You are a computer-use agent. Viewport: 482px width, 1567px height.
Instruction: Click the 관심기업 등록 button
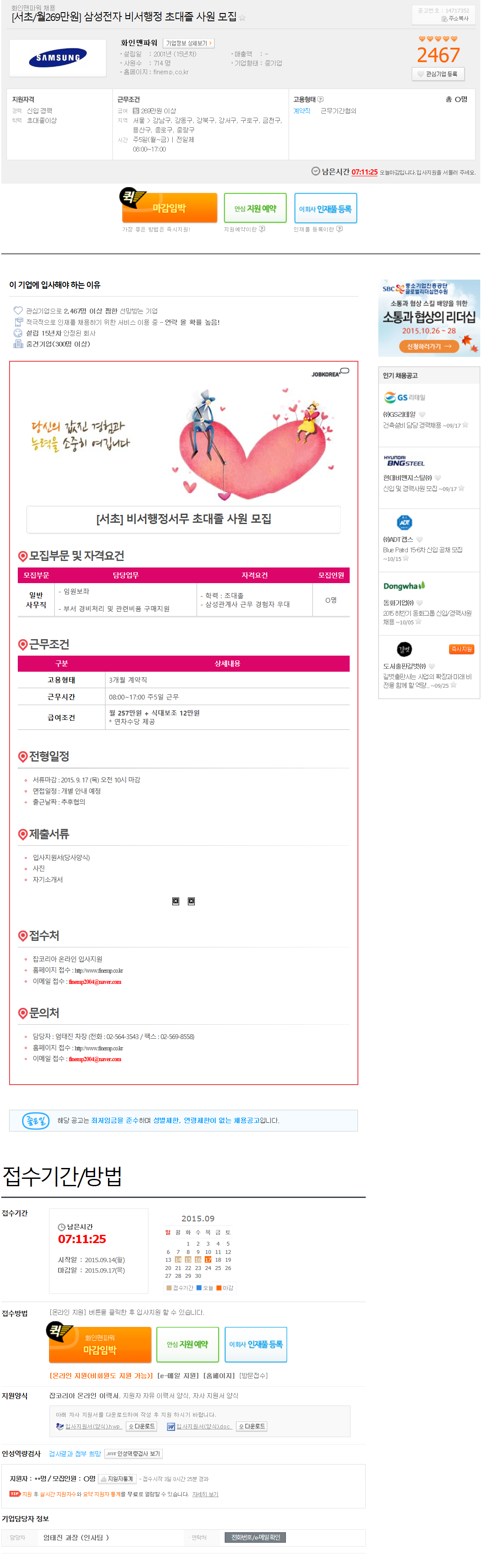point(438,74)
